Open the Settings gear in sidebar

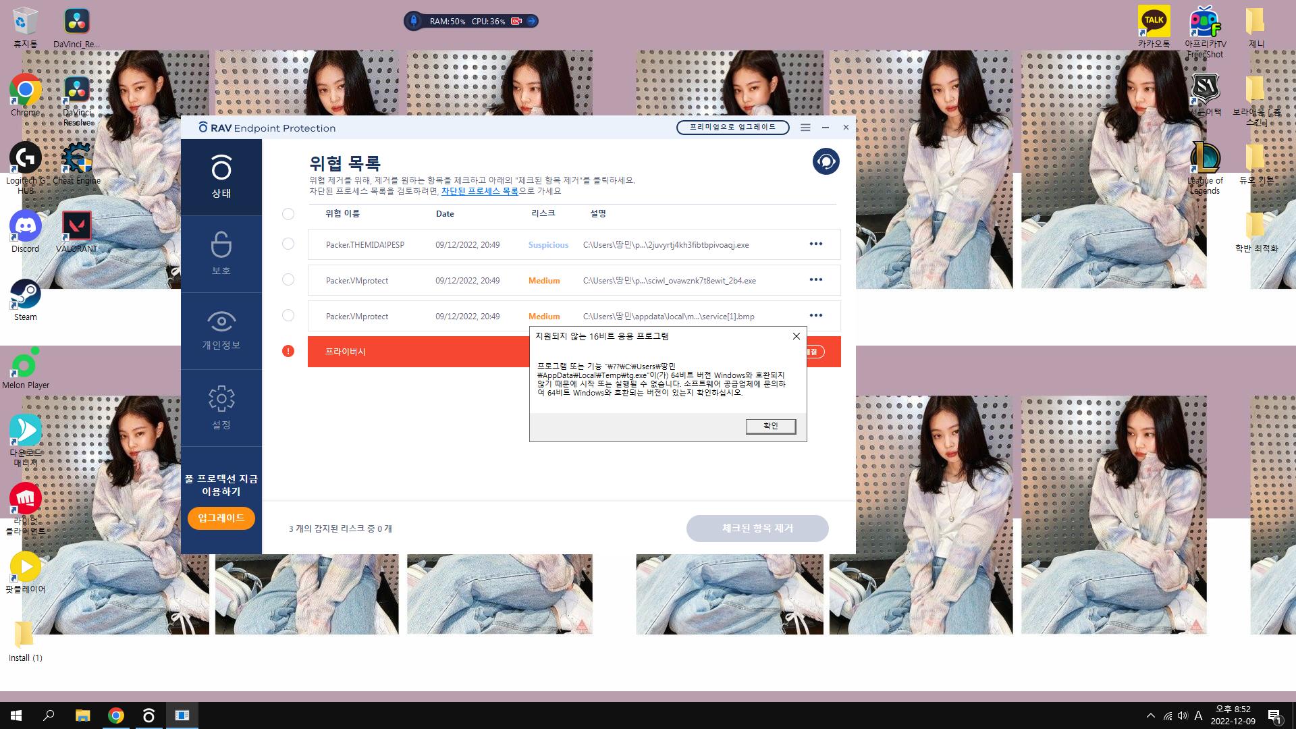(221, 407)
